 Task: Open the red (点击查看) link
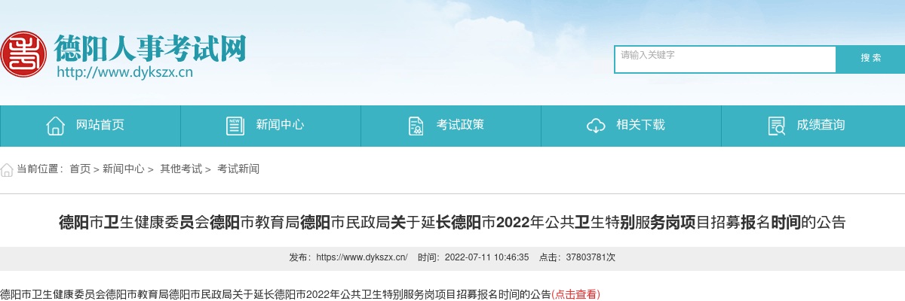576,294
